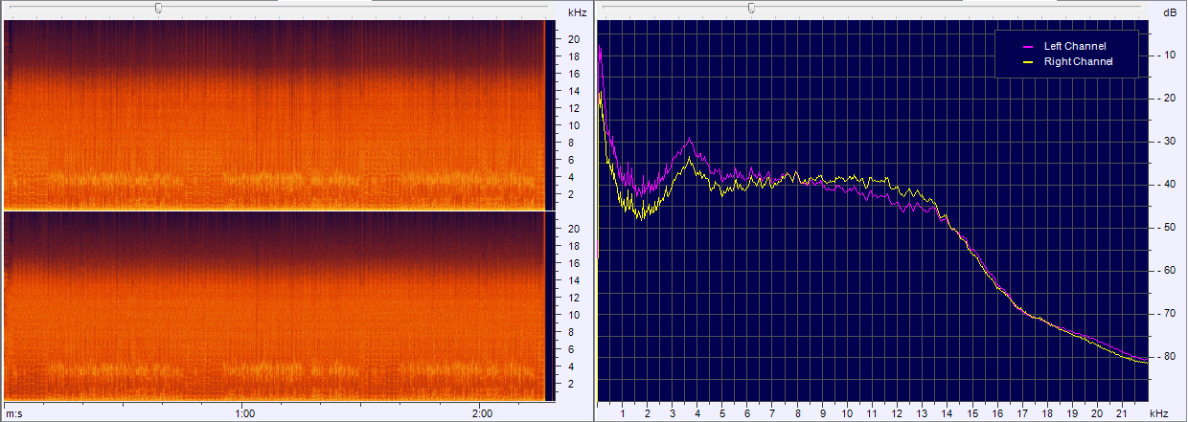Click the dB label on the spectrum axis
The image size is (1188, 422).
1169,12
